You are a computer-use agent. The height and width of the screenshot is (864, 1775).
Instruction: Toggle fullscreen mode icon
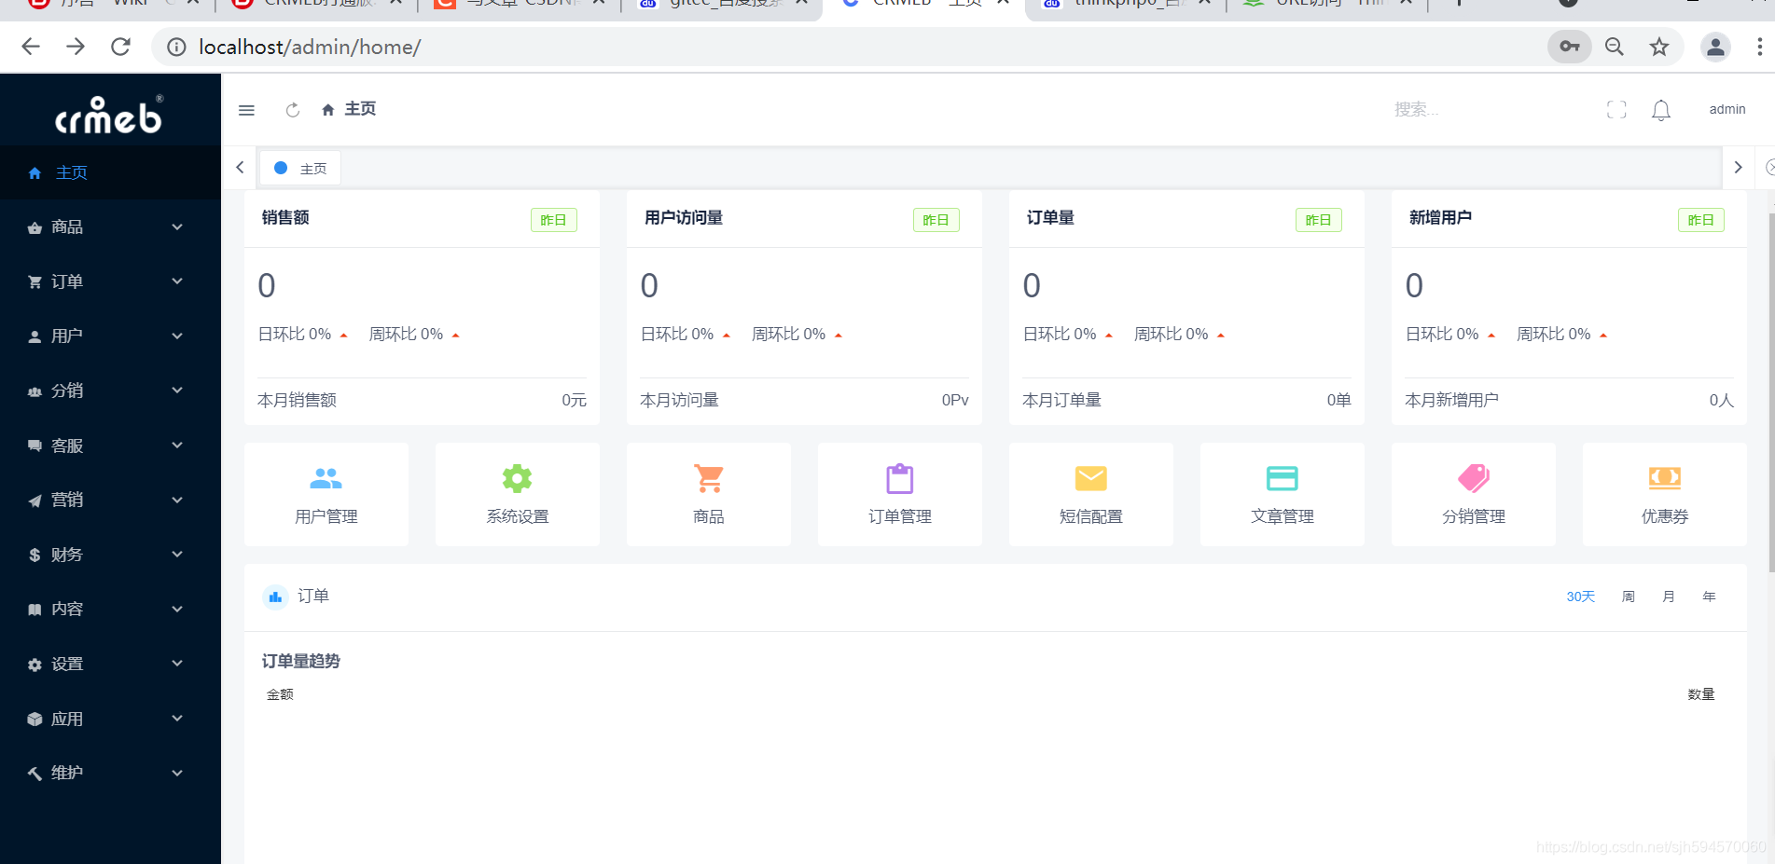click(1616, 110)
